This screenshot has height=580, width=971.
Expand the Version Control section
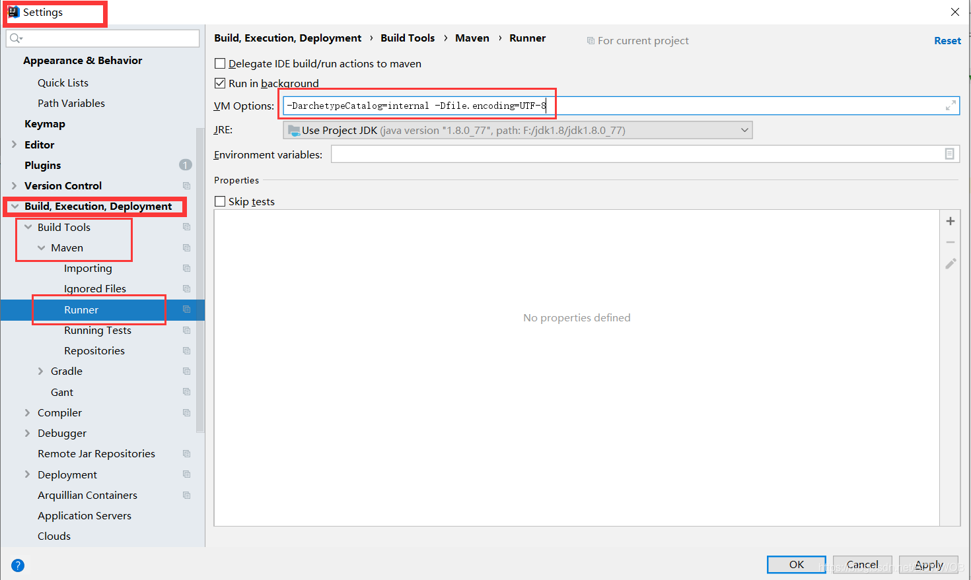[x=14, y=186]
